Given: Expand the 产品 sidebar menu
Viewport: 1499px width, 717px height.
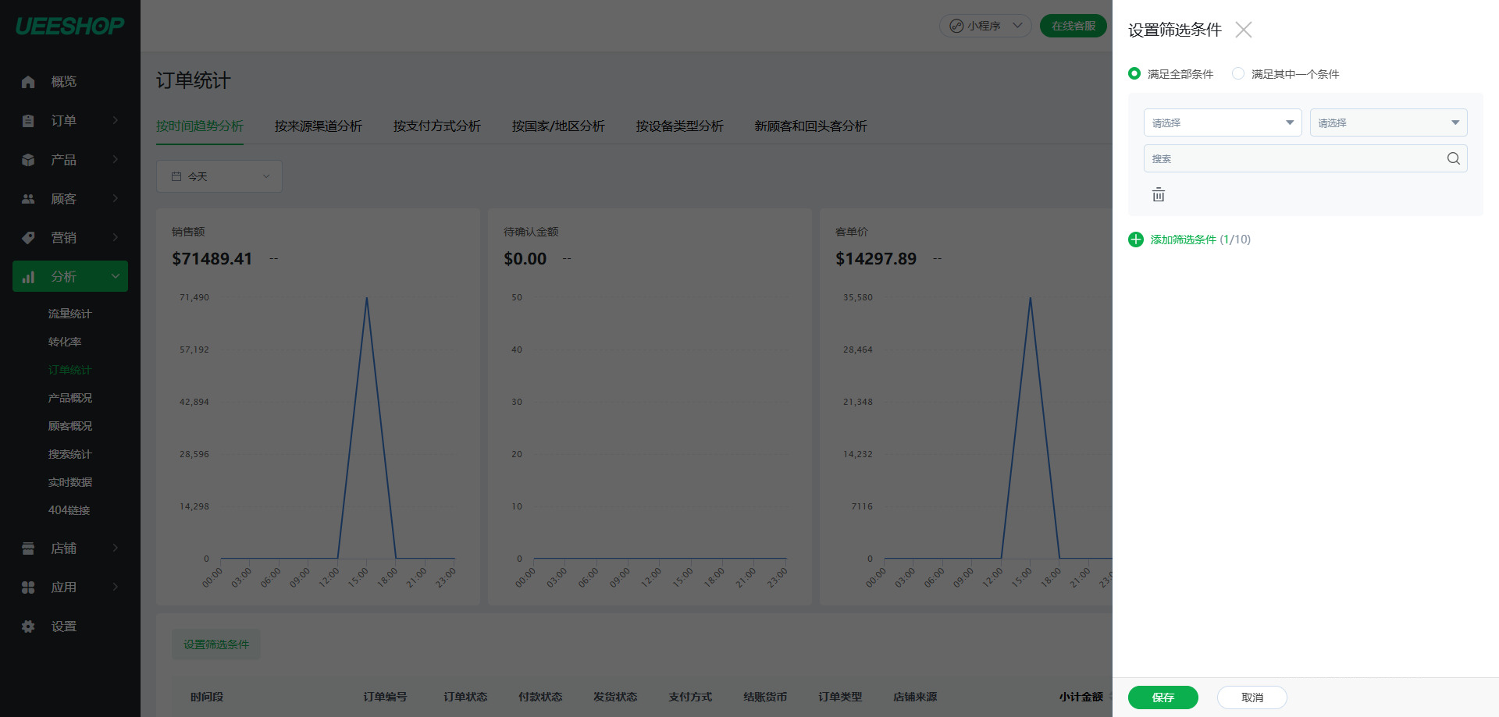Looking at the screenshot, I should 116,159.
